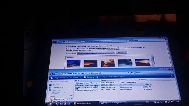The width and height of the screenshot is (189, 106).
Task: Collapse the Папки folders pane chevron
Action: 71,96
